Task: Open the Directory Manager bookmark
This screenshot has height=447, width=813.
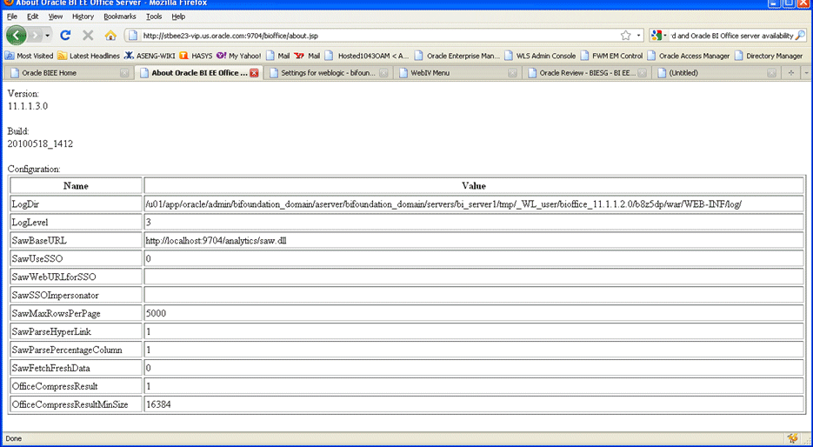Action: click(x=769, y=56)
